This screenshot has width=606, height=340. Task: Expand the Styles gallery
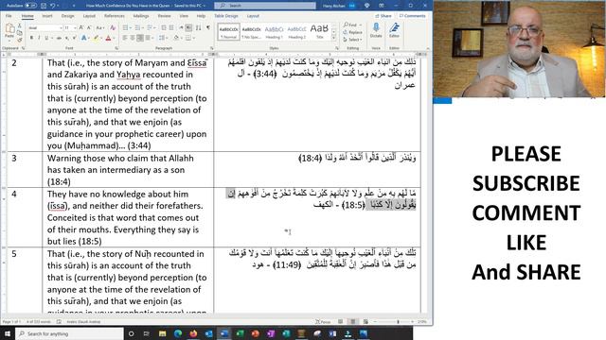coord(333,38)
